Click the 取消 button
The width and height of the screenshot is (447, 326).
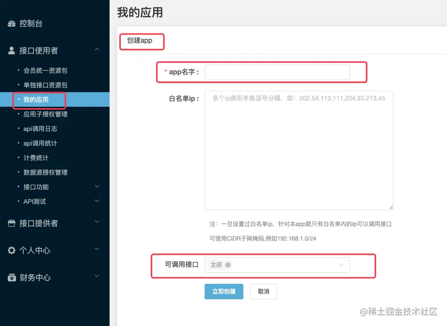(263, 292)
